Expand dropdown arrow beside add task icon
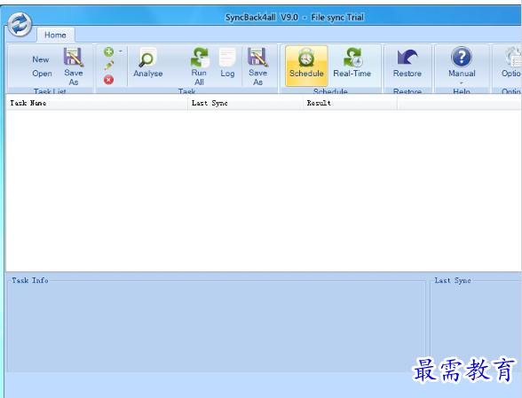 coord(121,51)
